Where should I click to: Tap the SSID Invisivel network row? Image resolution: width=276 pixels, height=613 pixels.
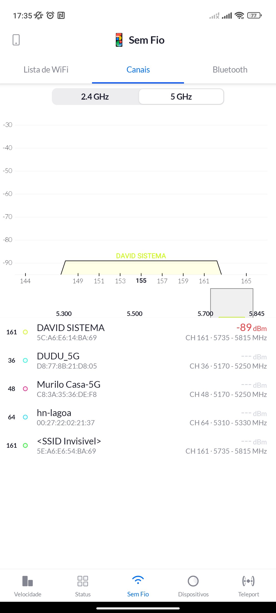click(x=138, y=445)
